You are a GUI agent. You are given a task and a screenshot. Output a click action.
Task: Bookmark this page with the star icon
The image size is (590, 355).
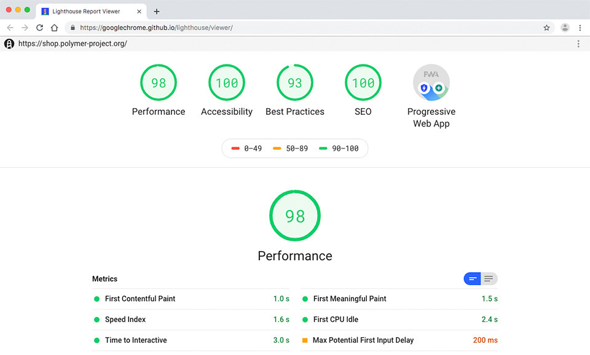(546, 28)
